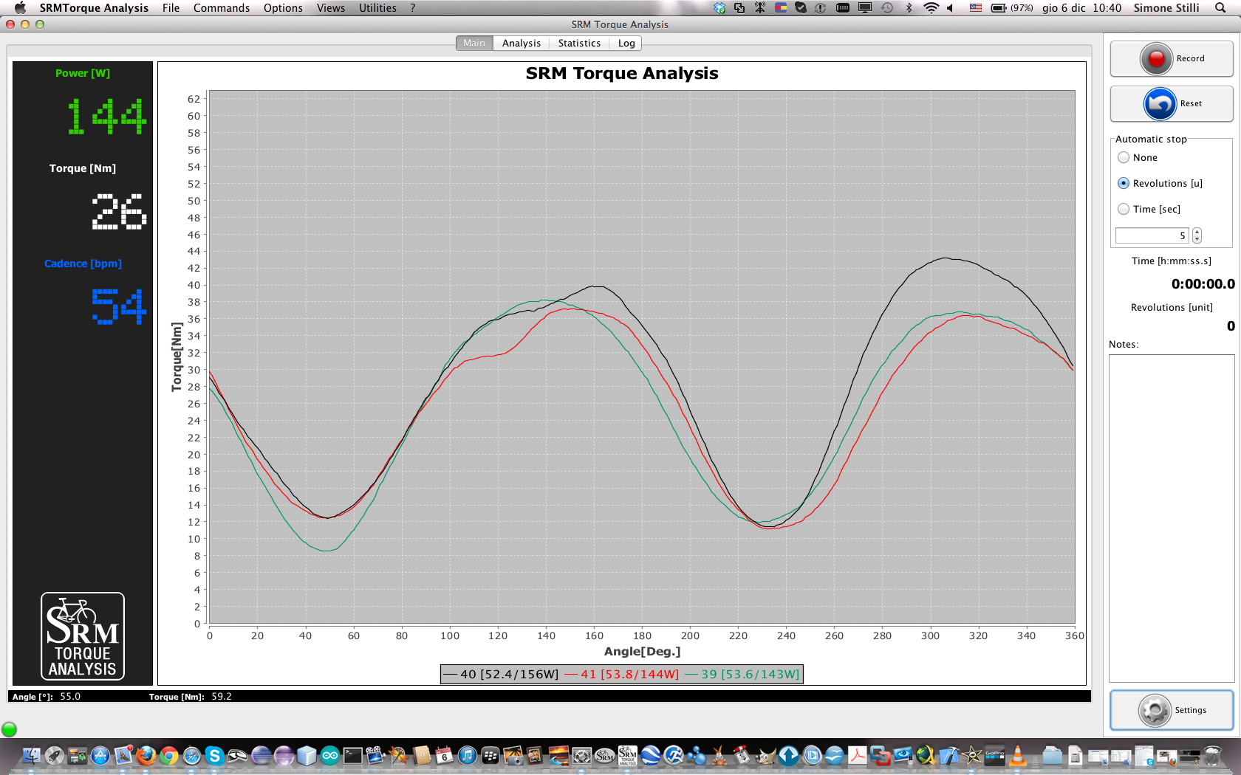
Task: Open the Apple menu
Action: point(20,8)
